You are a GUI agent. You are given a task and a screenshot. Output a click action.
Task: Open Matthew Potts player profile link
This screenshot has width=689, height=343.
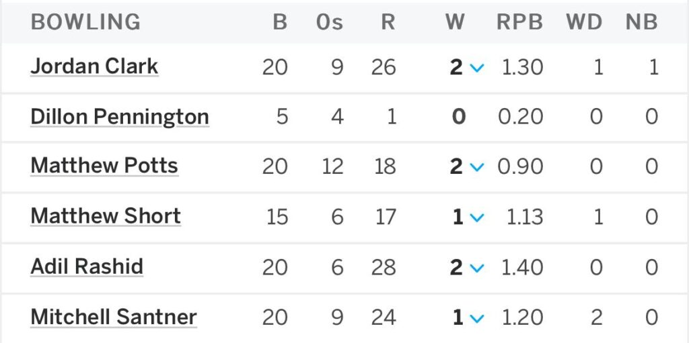coord(104,166)
